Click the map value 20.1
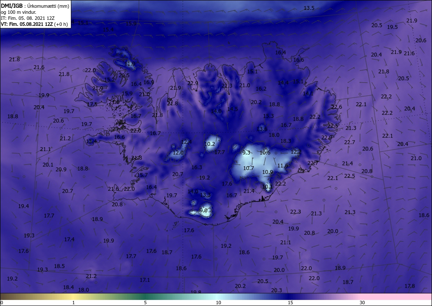 48,164
